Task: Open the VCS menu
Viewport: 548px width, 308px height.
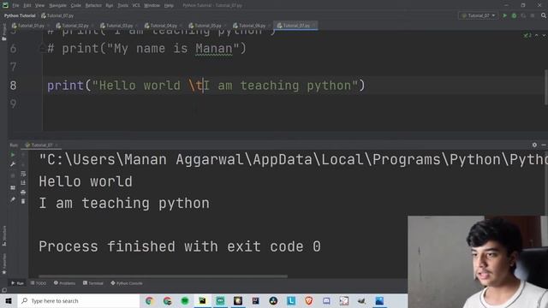Action: (136, 6)
